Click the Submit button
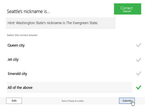This screenshot has height=109, width=145. [x=127, y=101]
